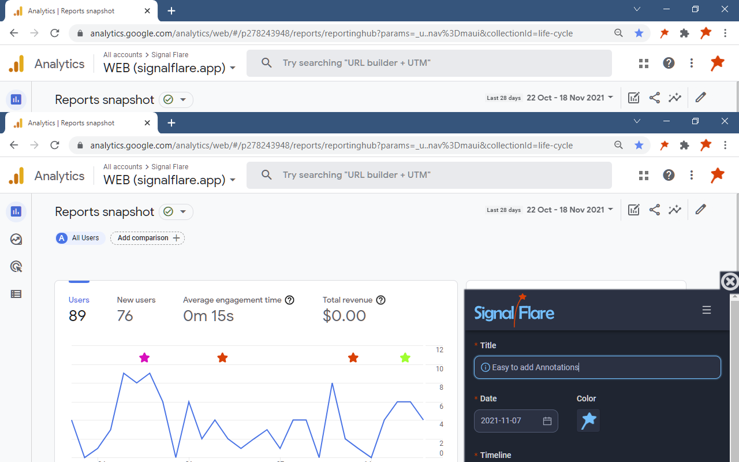Expand WEB (signalflare.app) property selector in lower window
The width and height of the screenshot is (739, 462).
(x=169, y=180)
